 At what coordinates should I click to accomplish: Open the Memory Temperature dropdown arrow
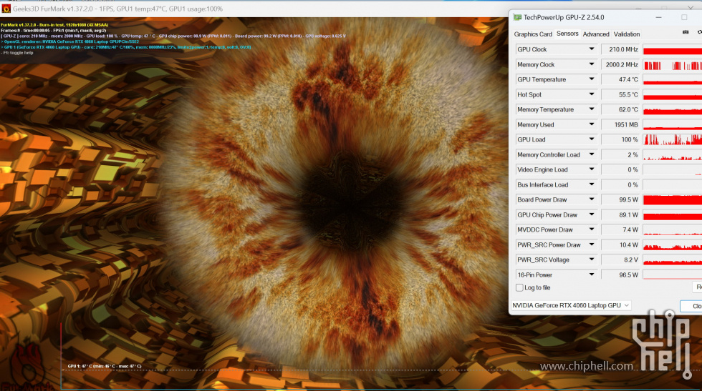592,109
